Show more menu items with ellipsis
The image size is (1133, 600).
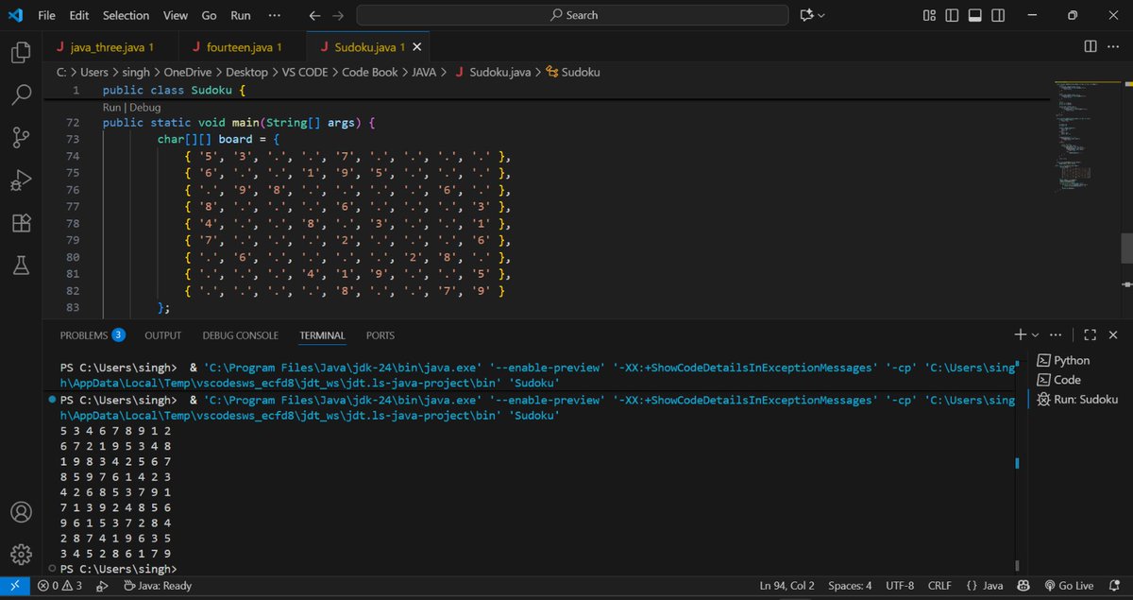pos(275,15)
